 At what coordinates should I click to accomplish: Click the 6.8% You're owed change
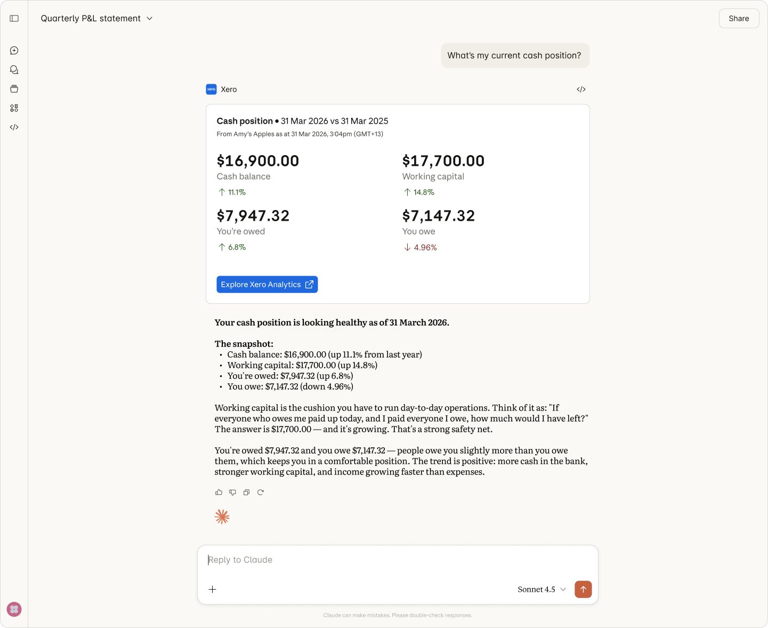coord(232,247)
